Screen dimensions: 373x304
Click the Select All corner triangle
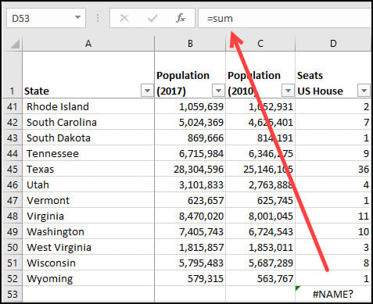[x=15, y=44]
